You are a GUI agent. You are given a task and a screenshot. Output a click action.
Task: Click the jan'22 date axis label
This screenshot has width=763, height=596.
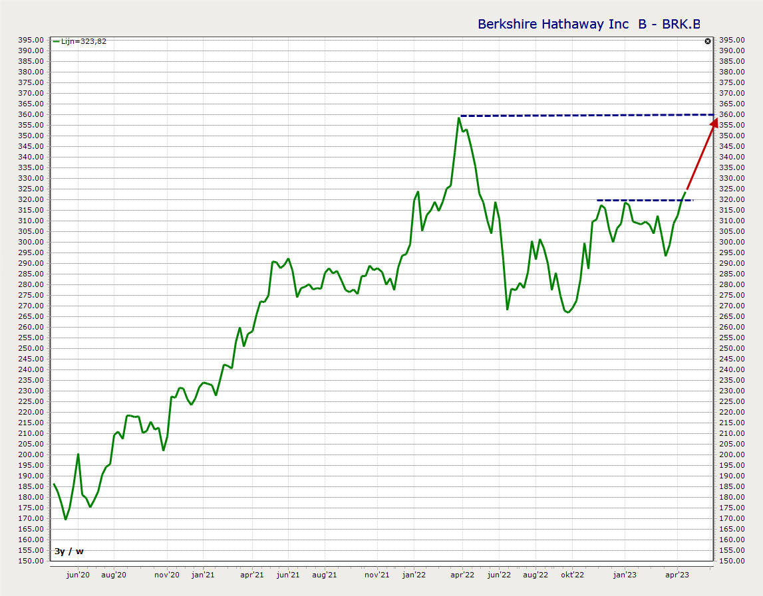pyautogui.click(x=414, y=574)
